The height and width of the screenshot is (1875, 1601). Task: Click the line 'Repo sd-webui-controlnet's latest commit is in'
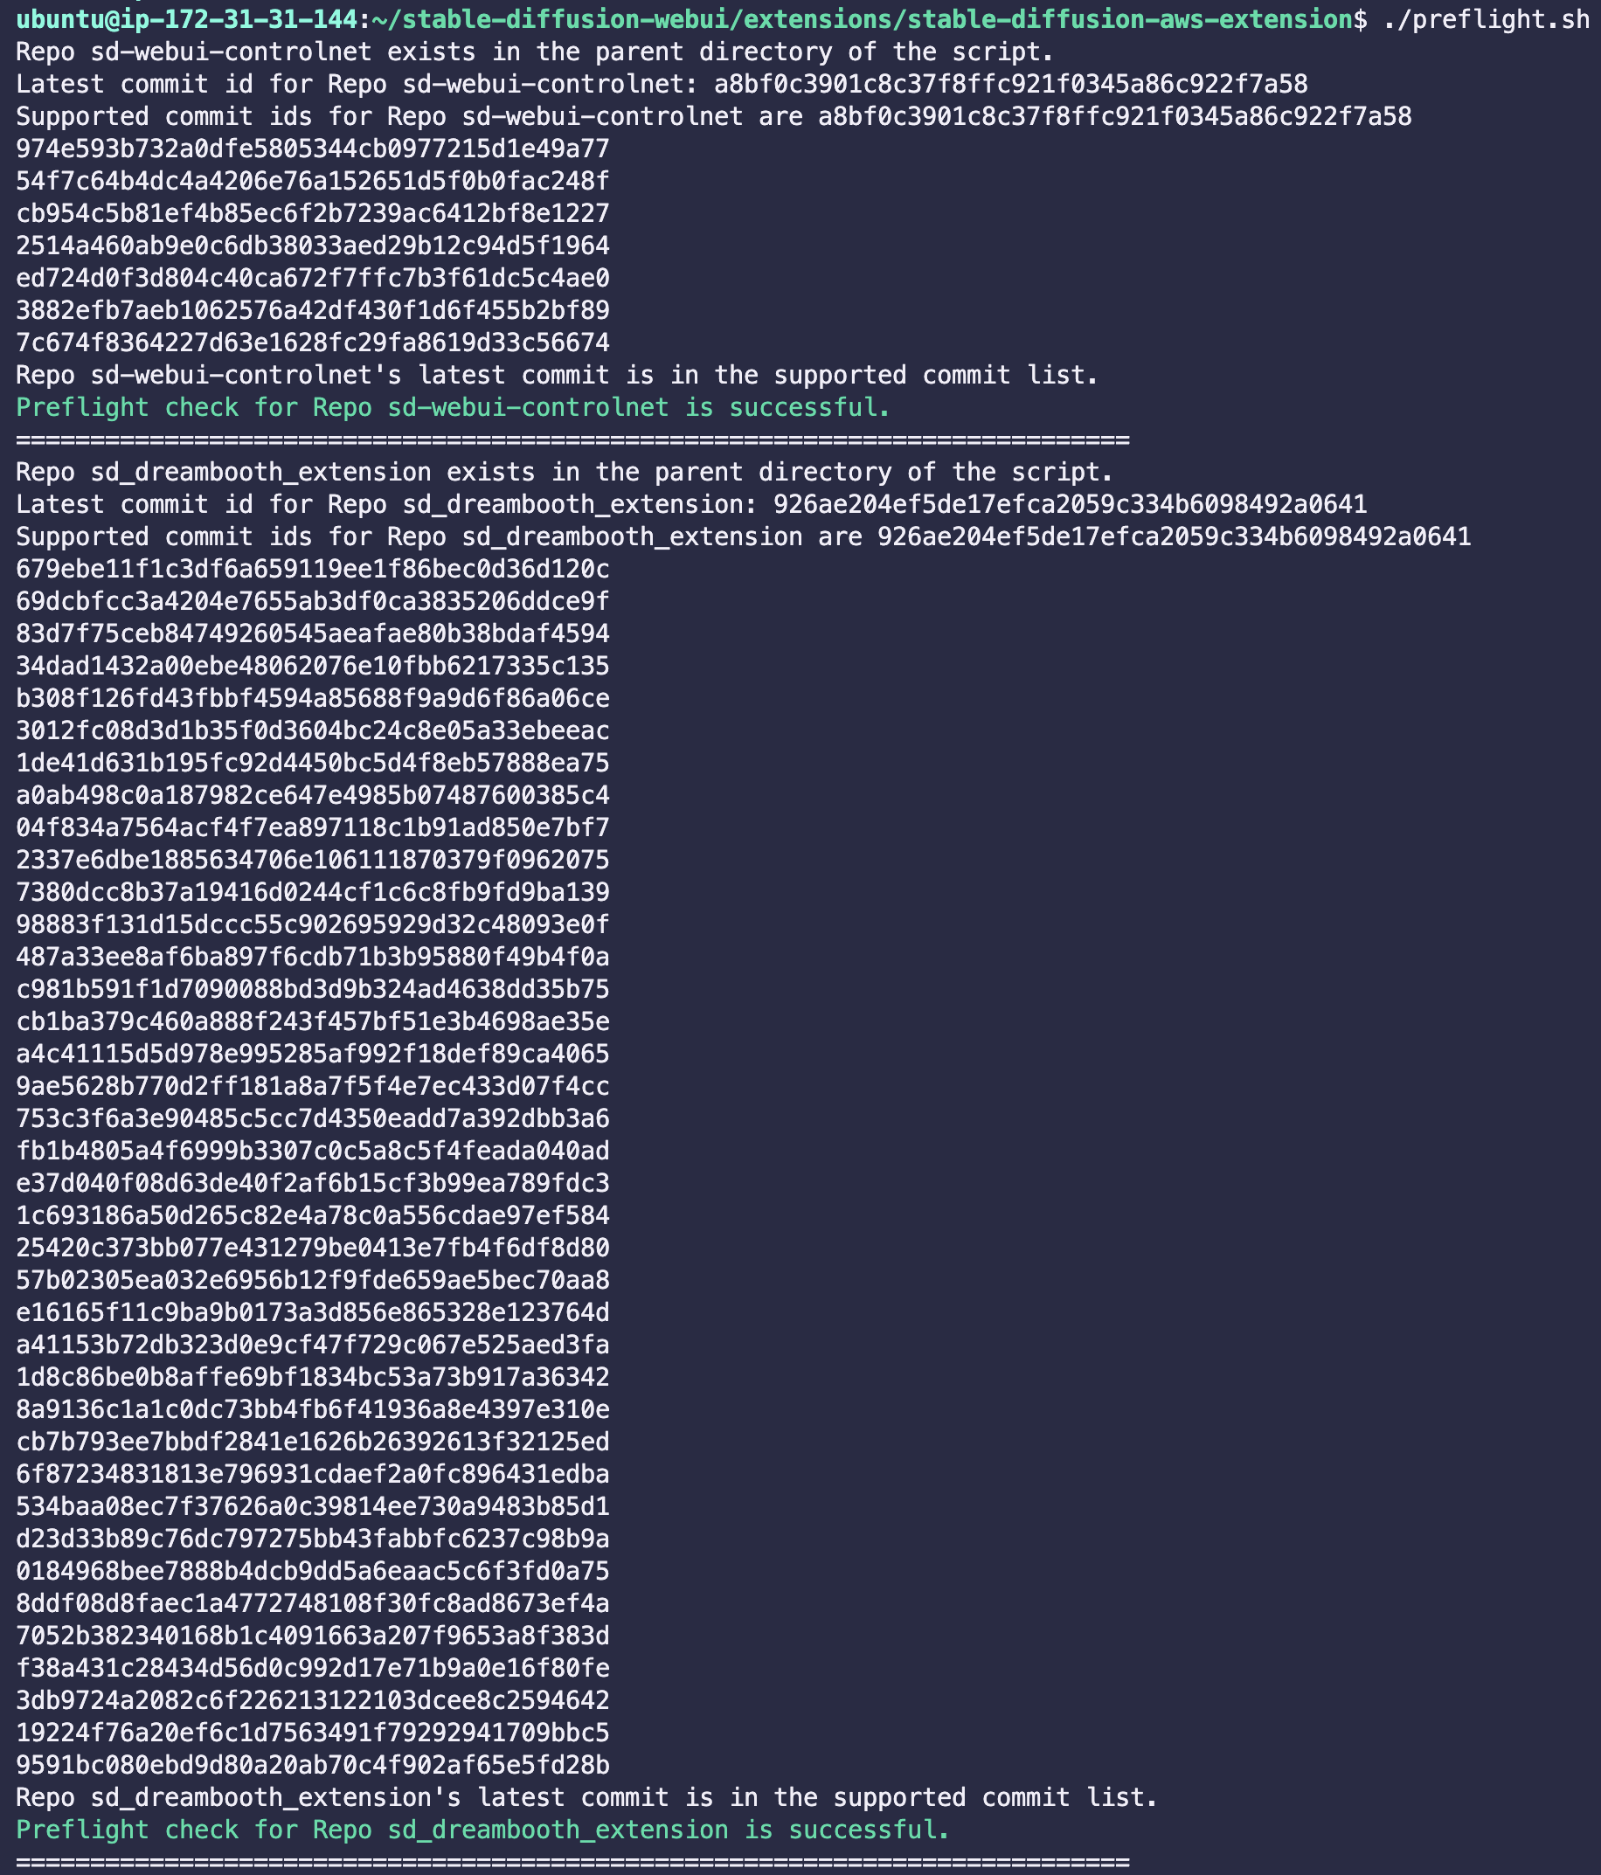(x=558, y=376)
